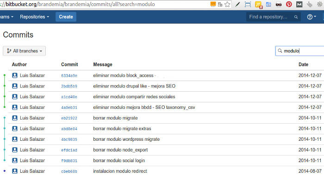Click avatar icon of commit efdc1ad row

point(15,150)
